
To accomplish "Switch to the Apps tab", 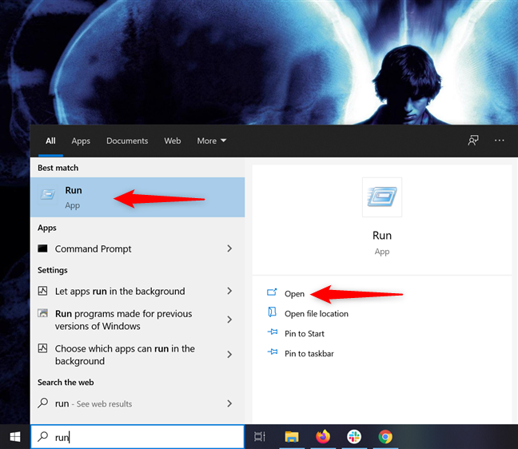I will click(81, 141).
